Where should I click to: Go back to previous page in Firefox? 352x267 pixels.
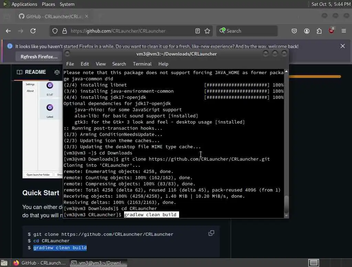point(8,31)
